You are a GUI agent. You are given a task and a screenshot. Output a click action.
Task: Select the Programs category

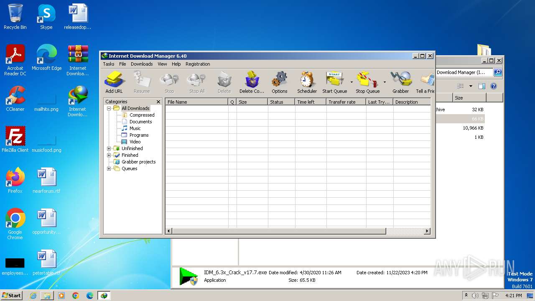[x=139, y=135]
